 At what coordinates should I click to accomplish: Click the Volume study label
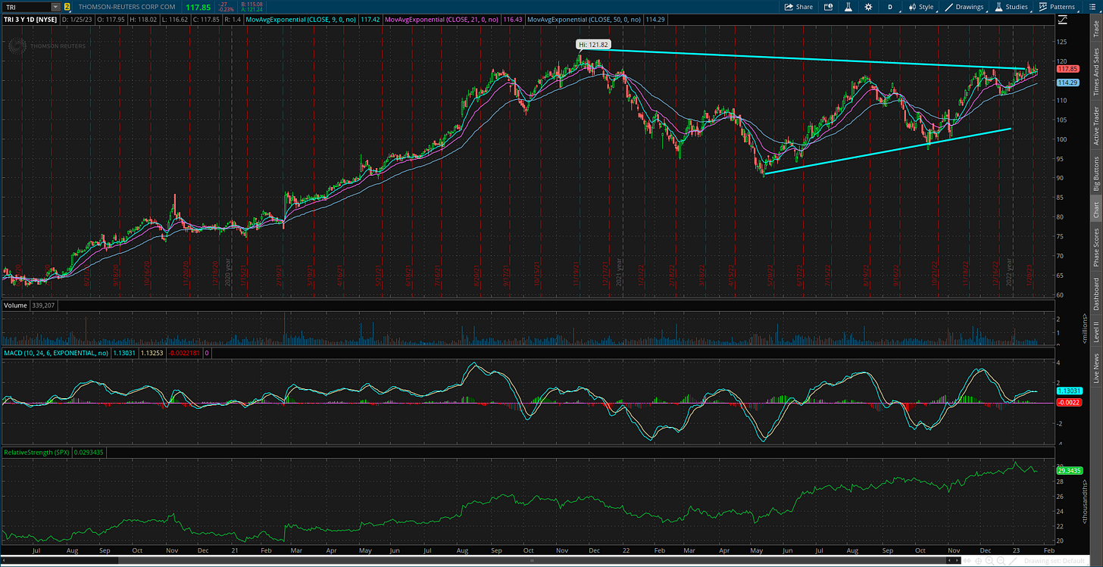[x=15, y=305]
